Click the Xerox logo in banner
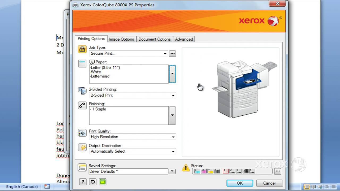 (x=260, y=21)
